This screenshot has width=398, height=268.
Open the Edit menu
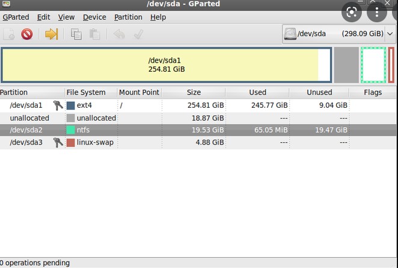pos(43,17)
